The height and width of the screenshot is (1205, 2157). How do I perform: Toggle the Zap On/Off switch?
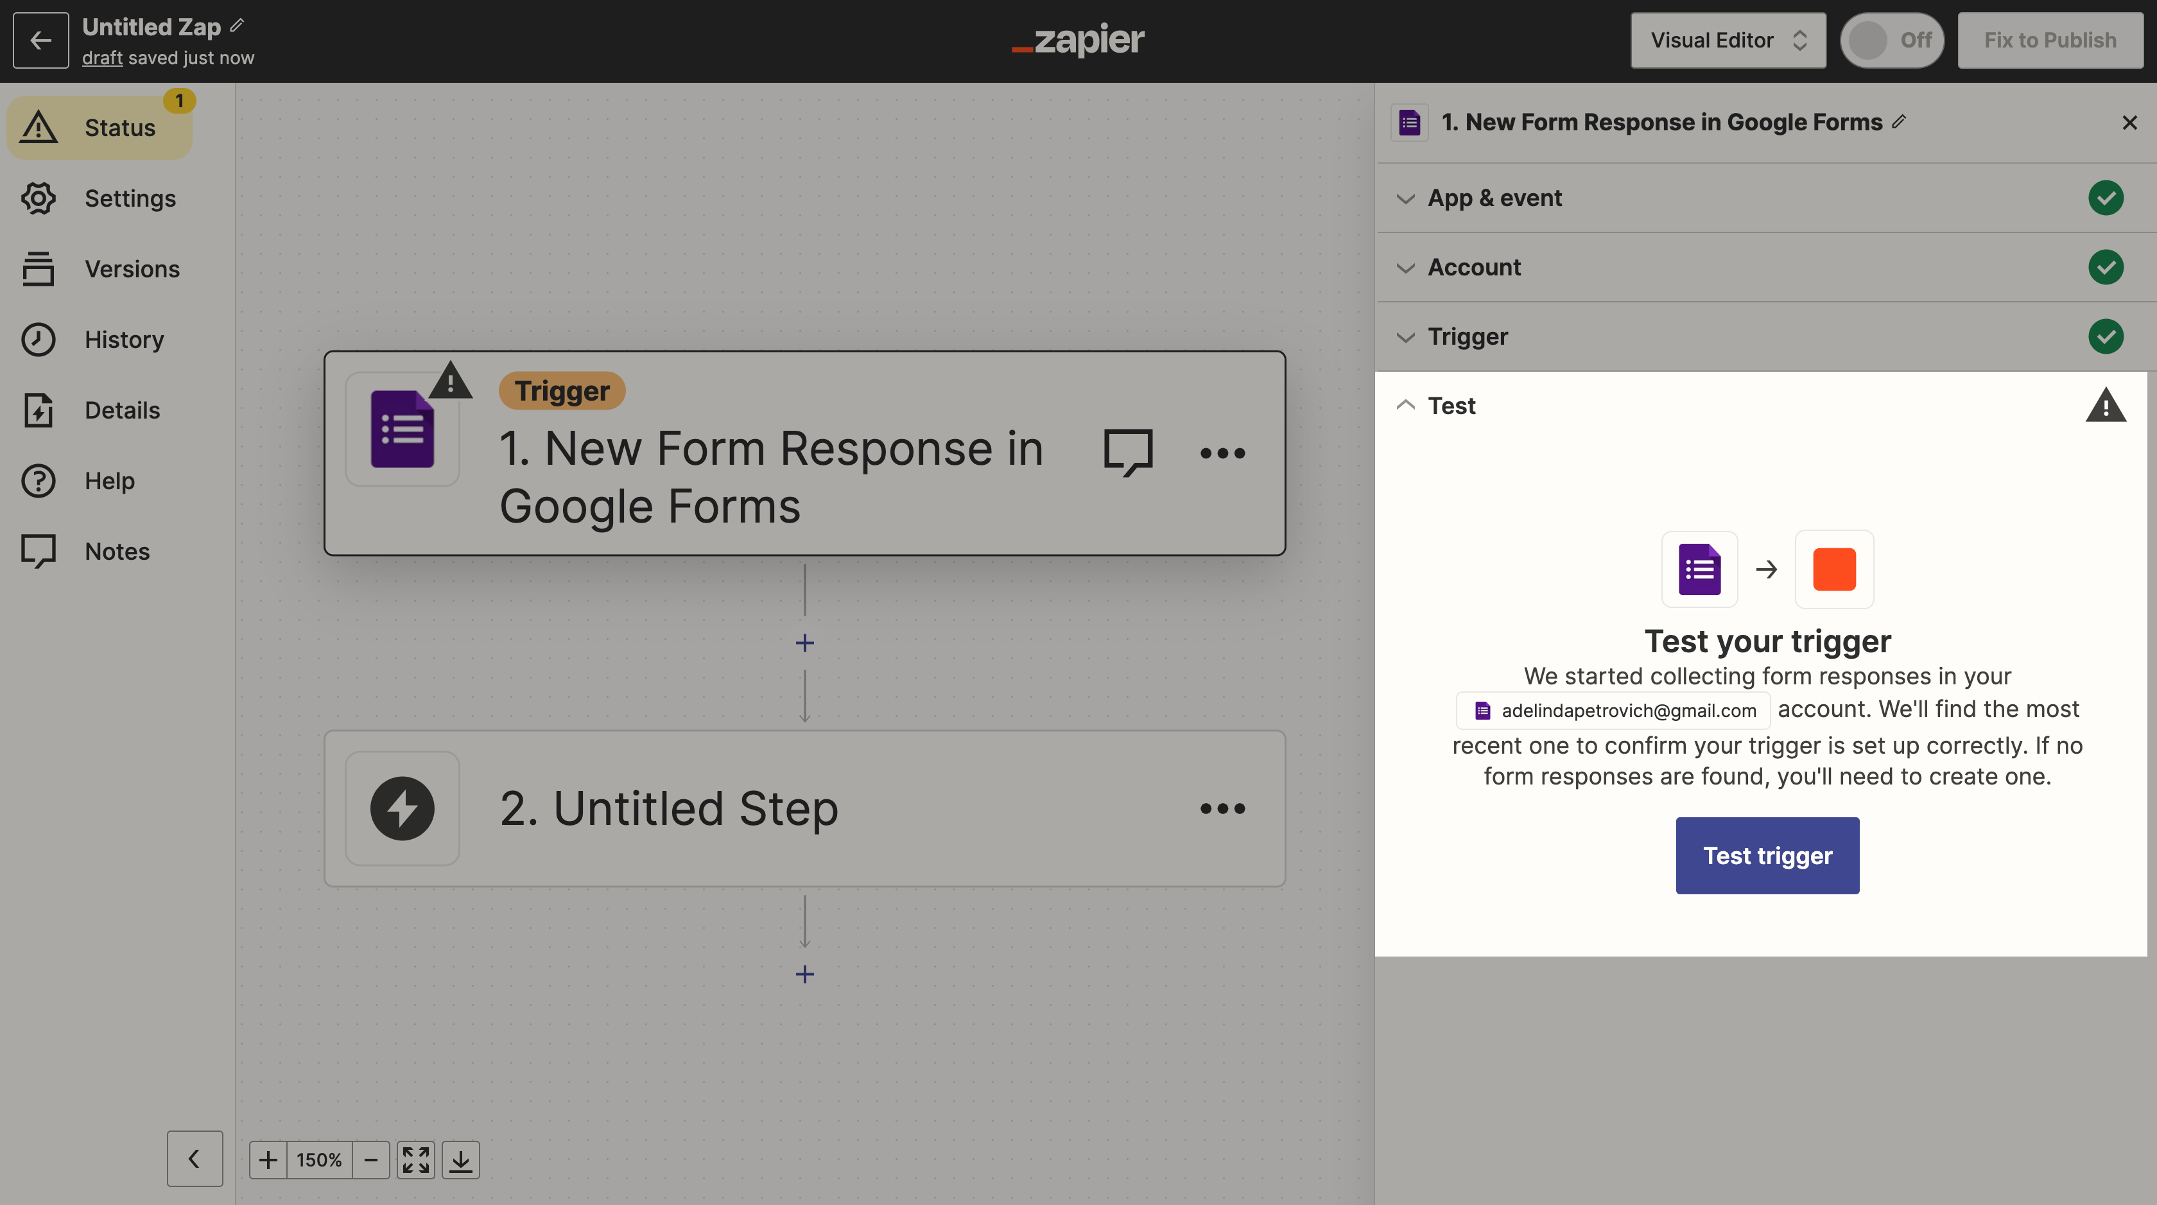click(1892, 40)
